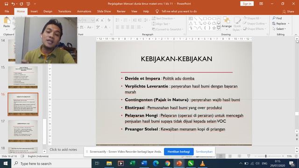Viewport: 299px width, 168px height.
Task: Open the Shape Outline dropdown
Action: (x=255, y=24)
